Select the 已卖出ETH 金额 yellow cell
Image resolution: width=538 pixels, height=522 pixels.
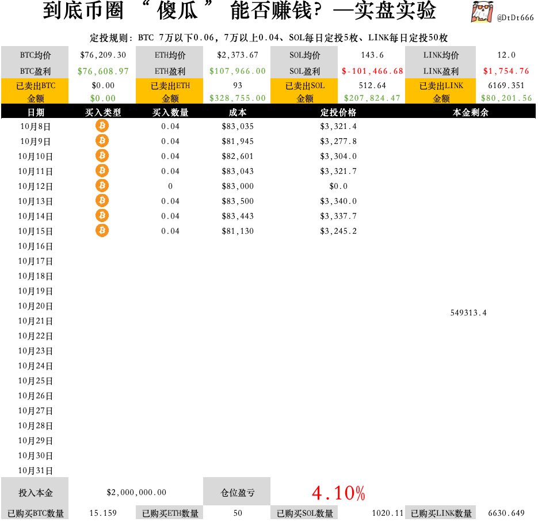170,92
